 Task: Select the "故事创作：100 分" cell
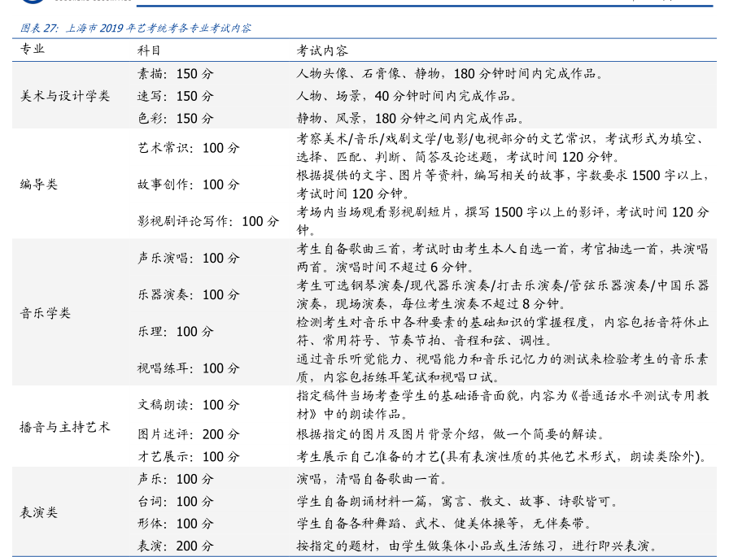189,185
